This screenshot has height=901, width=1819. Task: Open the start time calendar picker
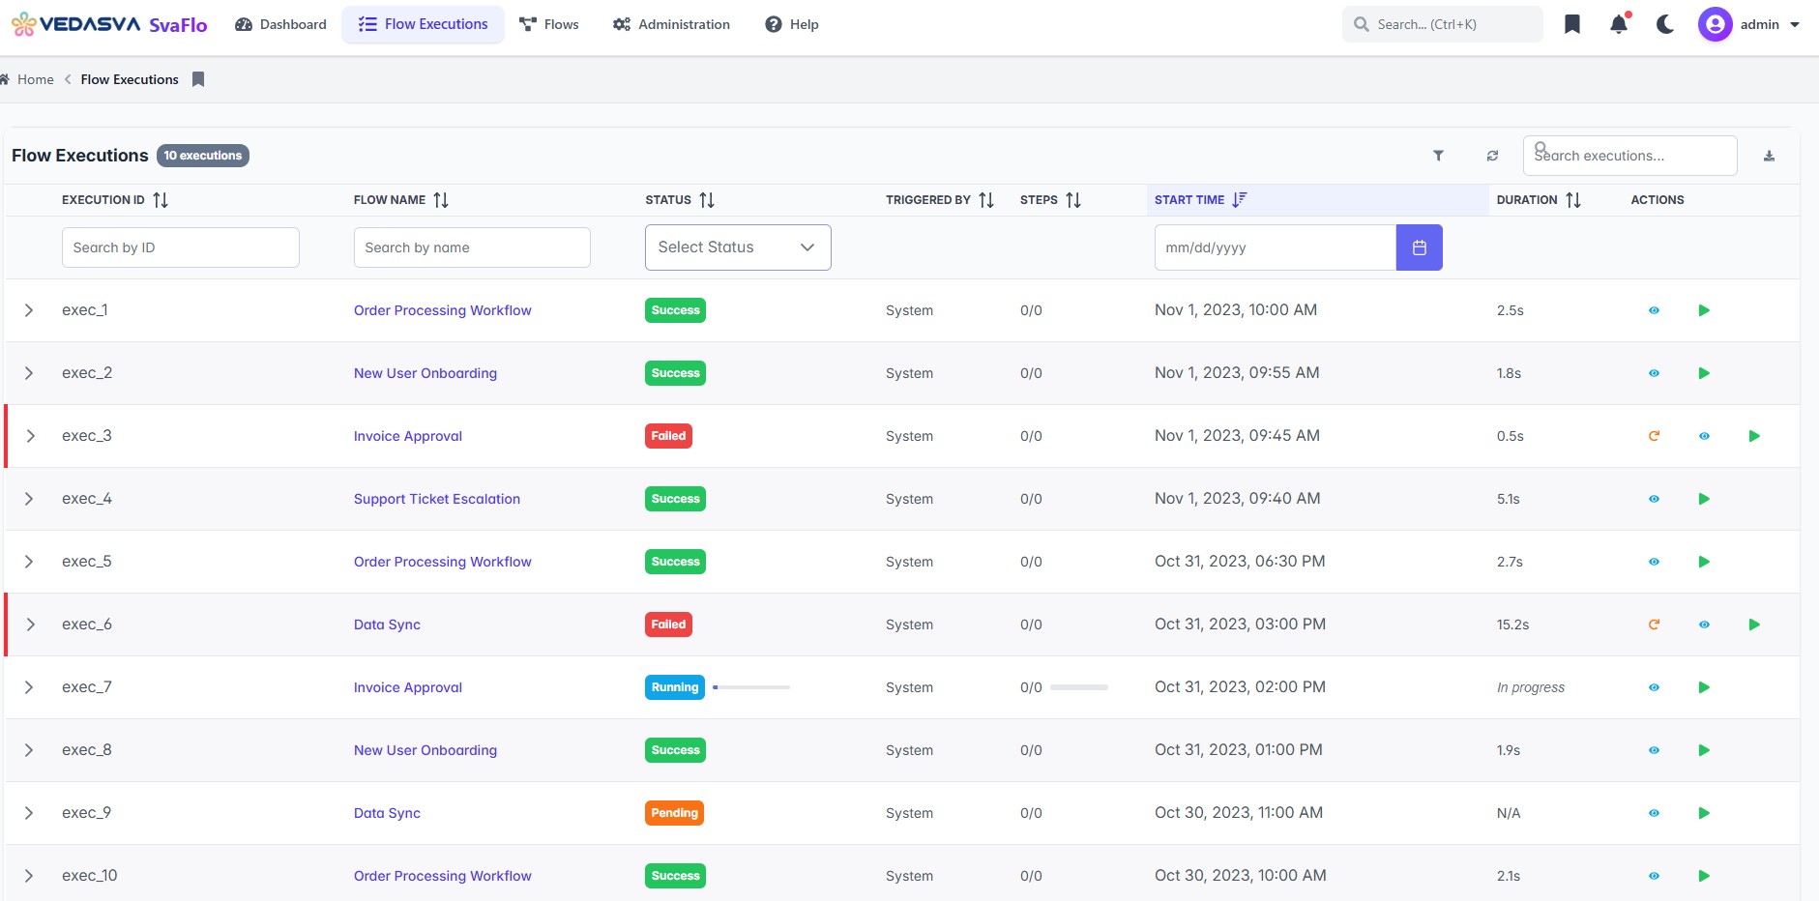[x=1419, y=247]
